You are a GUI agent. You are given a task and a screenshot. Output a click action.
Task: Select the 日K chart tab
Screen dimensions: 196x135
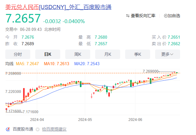click(x=48, y=54)
